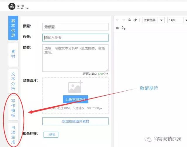Click the redo arrow in editor toolbar
187x147 pixels.
click(x=123, y=20)
